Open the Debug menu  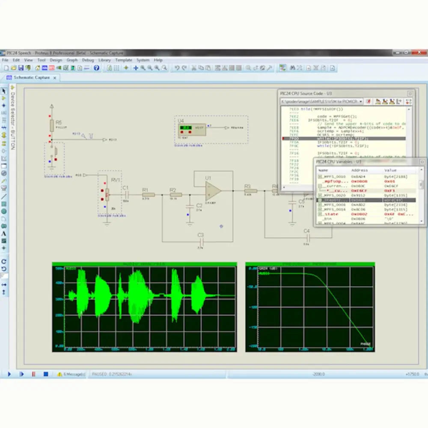click(88, 60)
